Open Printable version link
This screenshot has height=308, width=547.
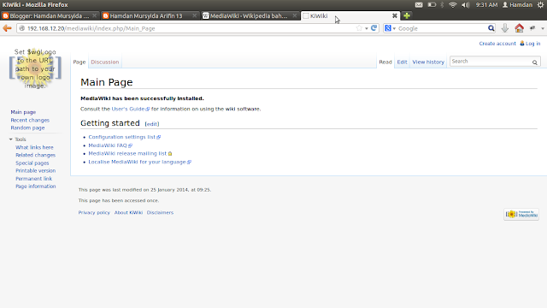[35, 171]
